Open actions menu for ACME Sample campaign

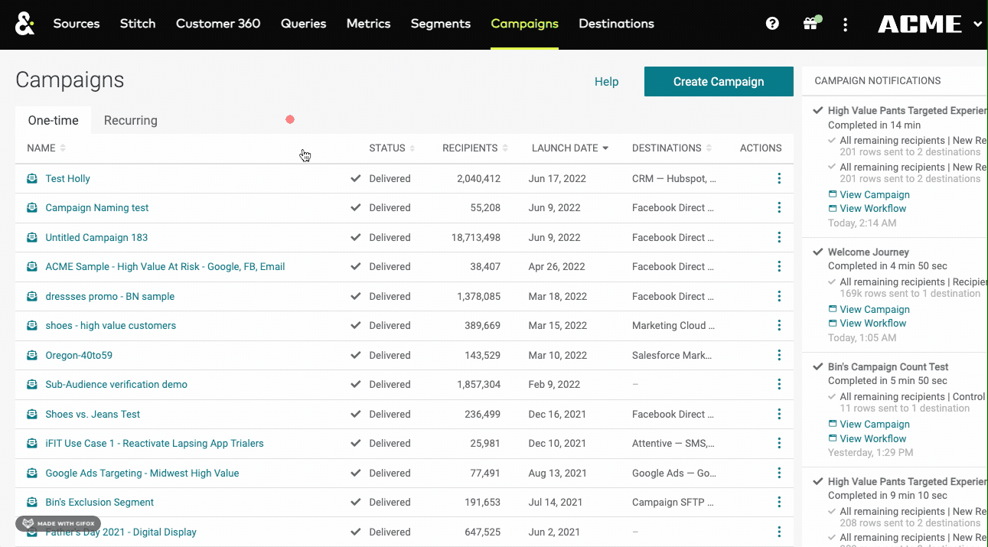coord(779,266)
